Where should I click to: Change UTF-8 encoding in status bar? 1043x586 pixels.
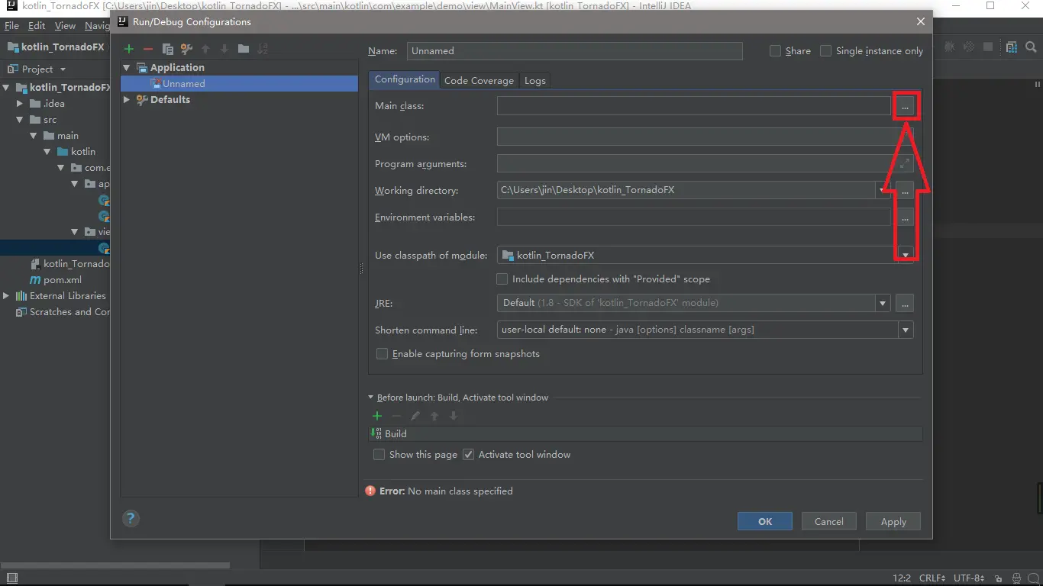click(x=969, y=578)
